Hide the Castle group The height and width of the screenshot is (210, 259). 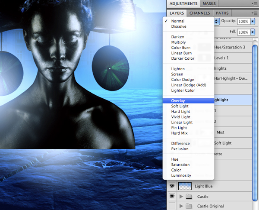pyautogui.click(x=172, y=197)
